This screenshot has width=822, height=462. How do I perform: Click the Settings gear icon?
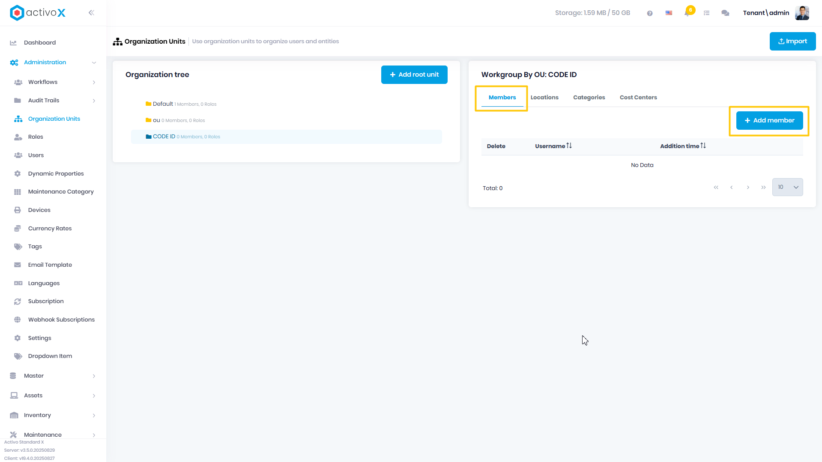point(18,338)
